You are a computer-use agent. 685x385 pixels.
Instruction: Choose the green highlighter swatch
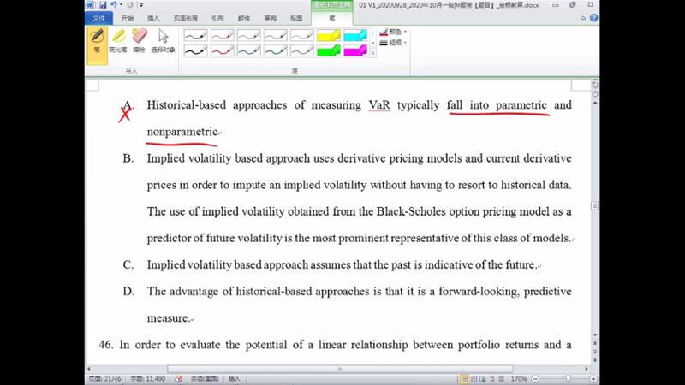click(x=329, y=50)
